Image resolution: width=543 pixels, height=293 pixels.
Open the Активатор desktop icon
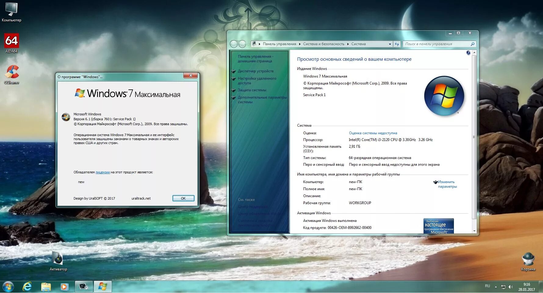tap(58, 261)
